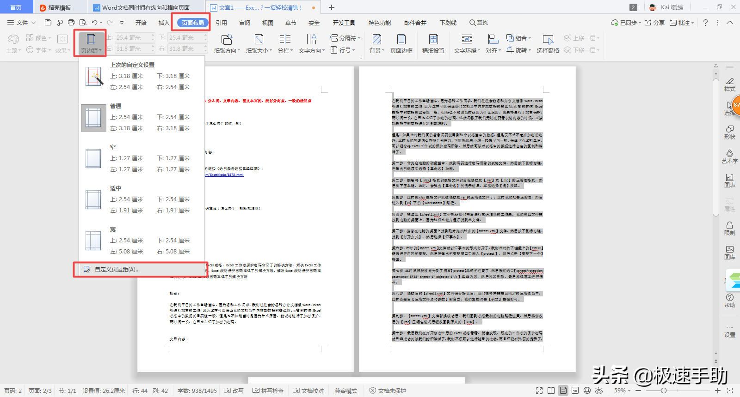Enable eye protection mode in status bar

(599, 391)
